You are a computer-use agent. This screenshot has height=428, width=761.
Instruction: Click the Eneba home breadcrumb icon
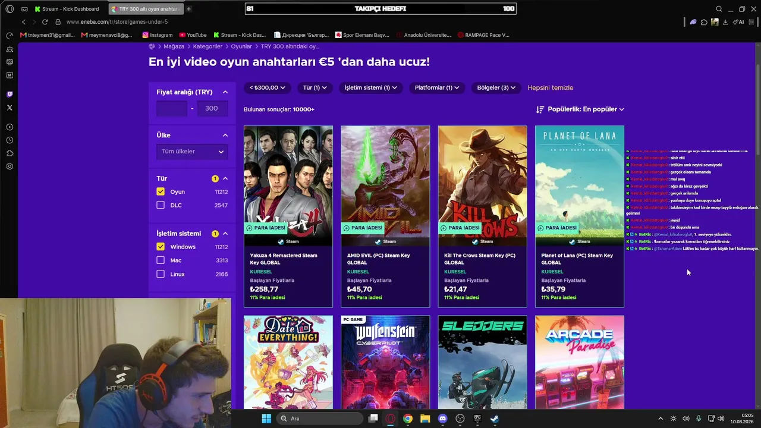(152, 46)
